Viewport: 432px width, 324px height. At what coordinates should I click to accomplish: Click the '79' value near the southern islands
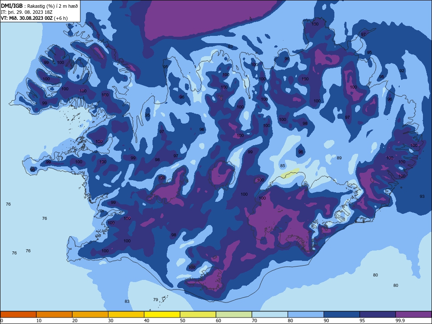(156, 300)
